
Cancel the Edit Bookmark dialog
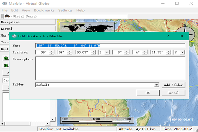pyautogui.click(x=174, y=93)
